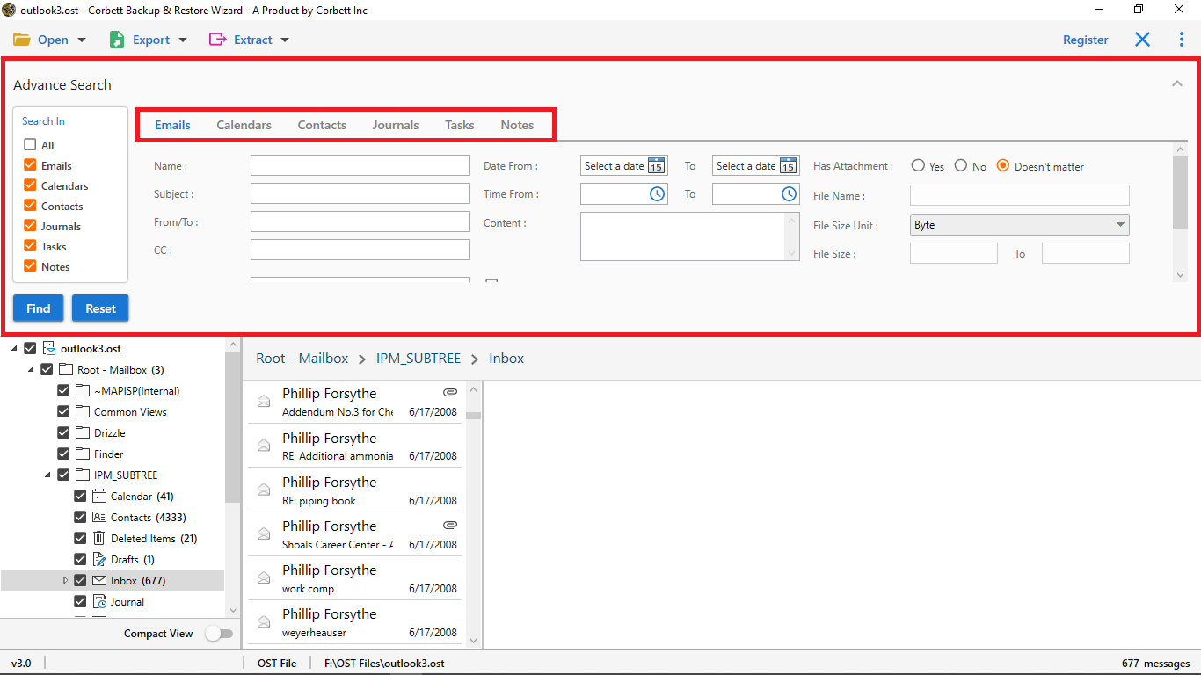Click the vertical three-dot more options icon

pyautogui.click(x=1181, y=40)
